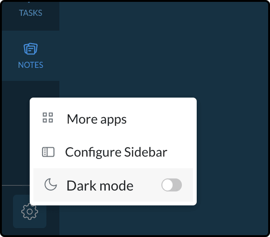Choose the Configure Sidebar menu entry
Screen dimensions: 270x237
[x=113, y=152]
